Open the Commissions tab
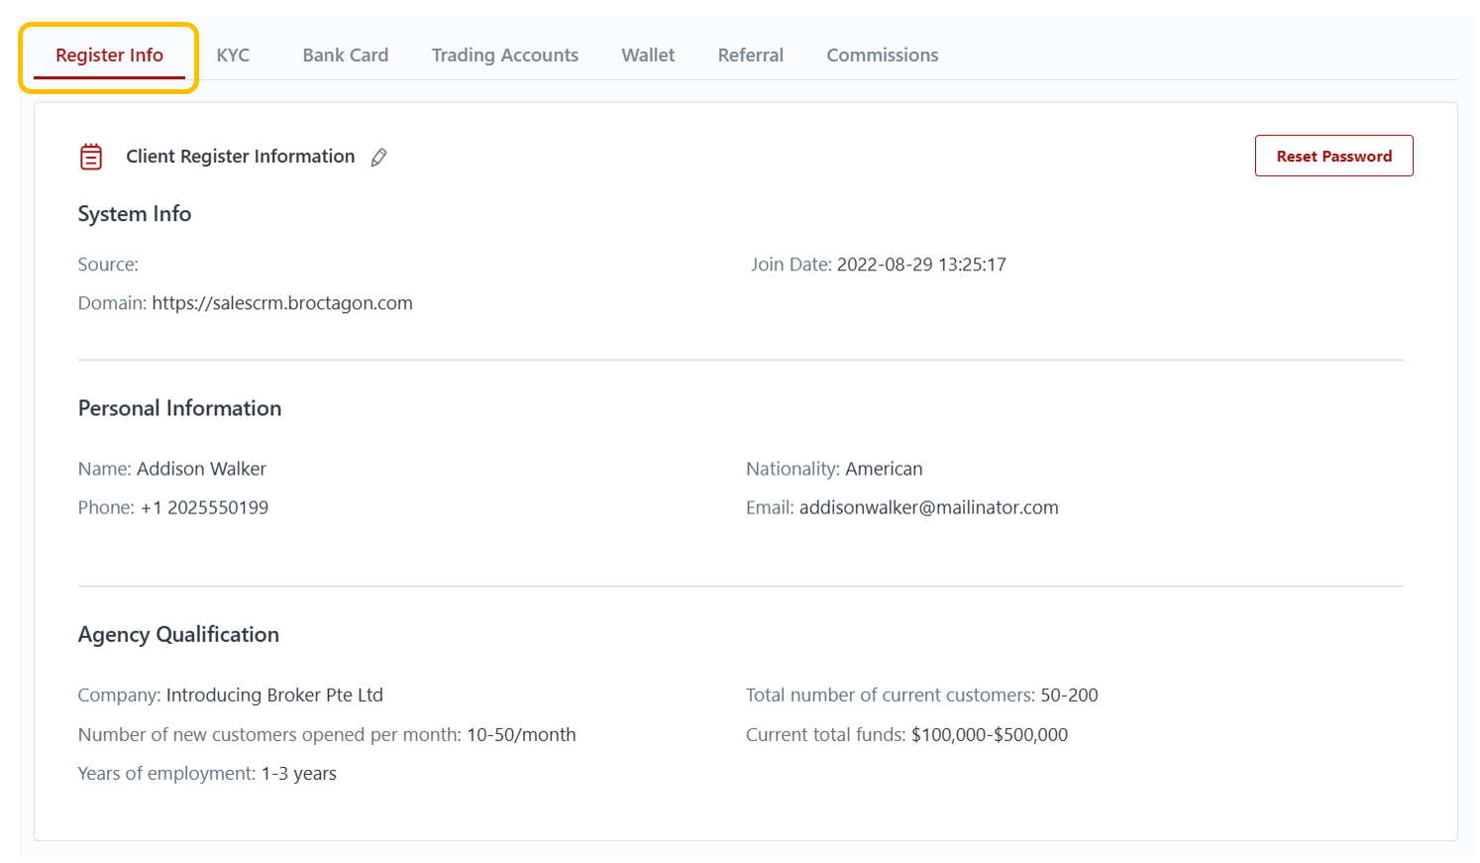This screenshot has height=863, width=1480. coord(882,55)
